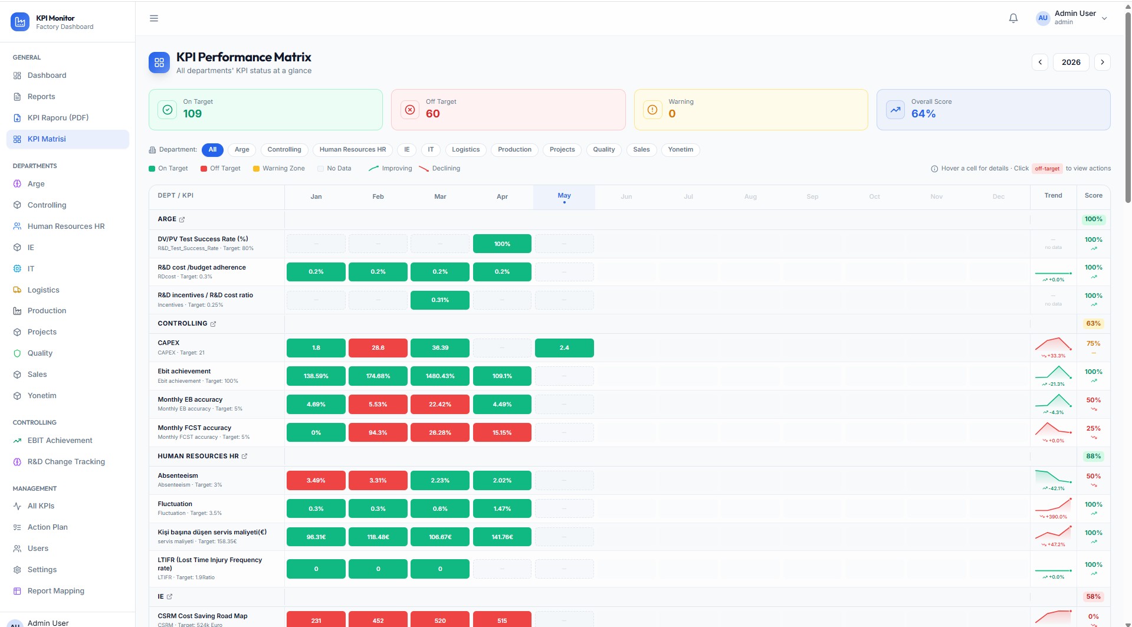Click the 2026 year selector
The height and width of the screenshot is (627, 1132).
pyautogui.click(x=1071, y=63)
